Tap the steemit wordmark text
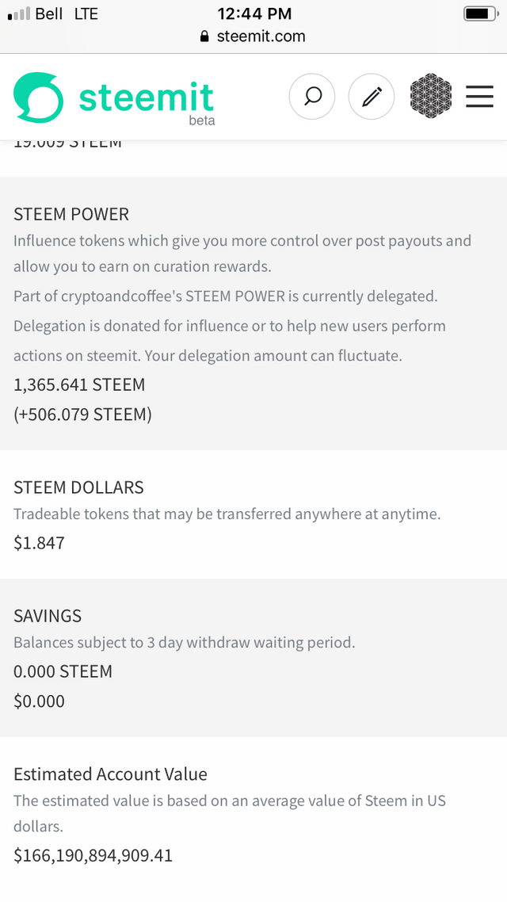This screenshot has width=507, height=902. (x=147, y=97)
